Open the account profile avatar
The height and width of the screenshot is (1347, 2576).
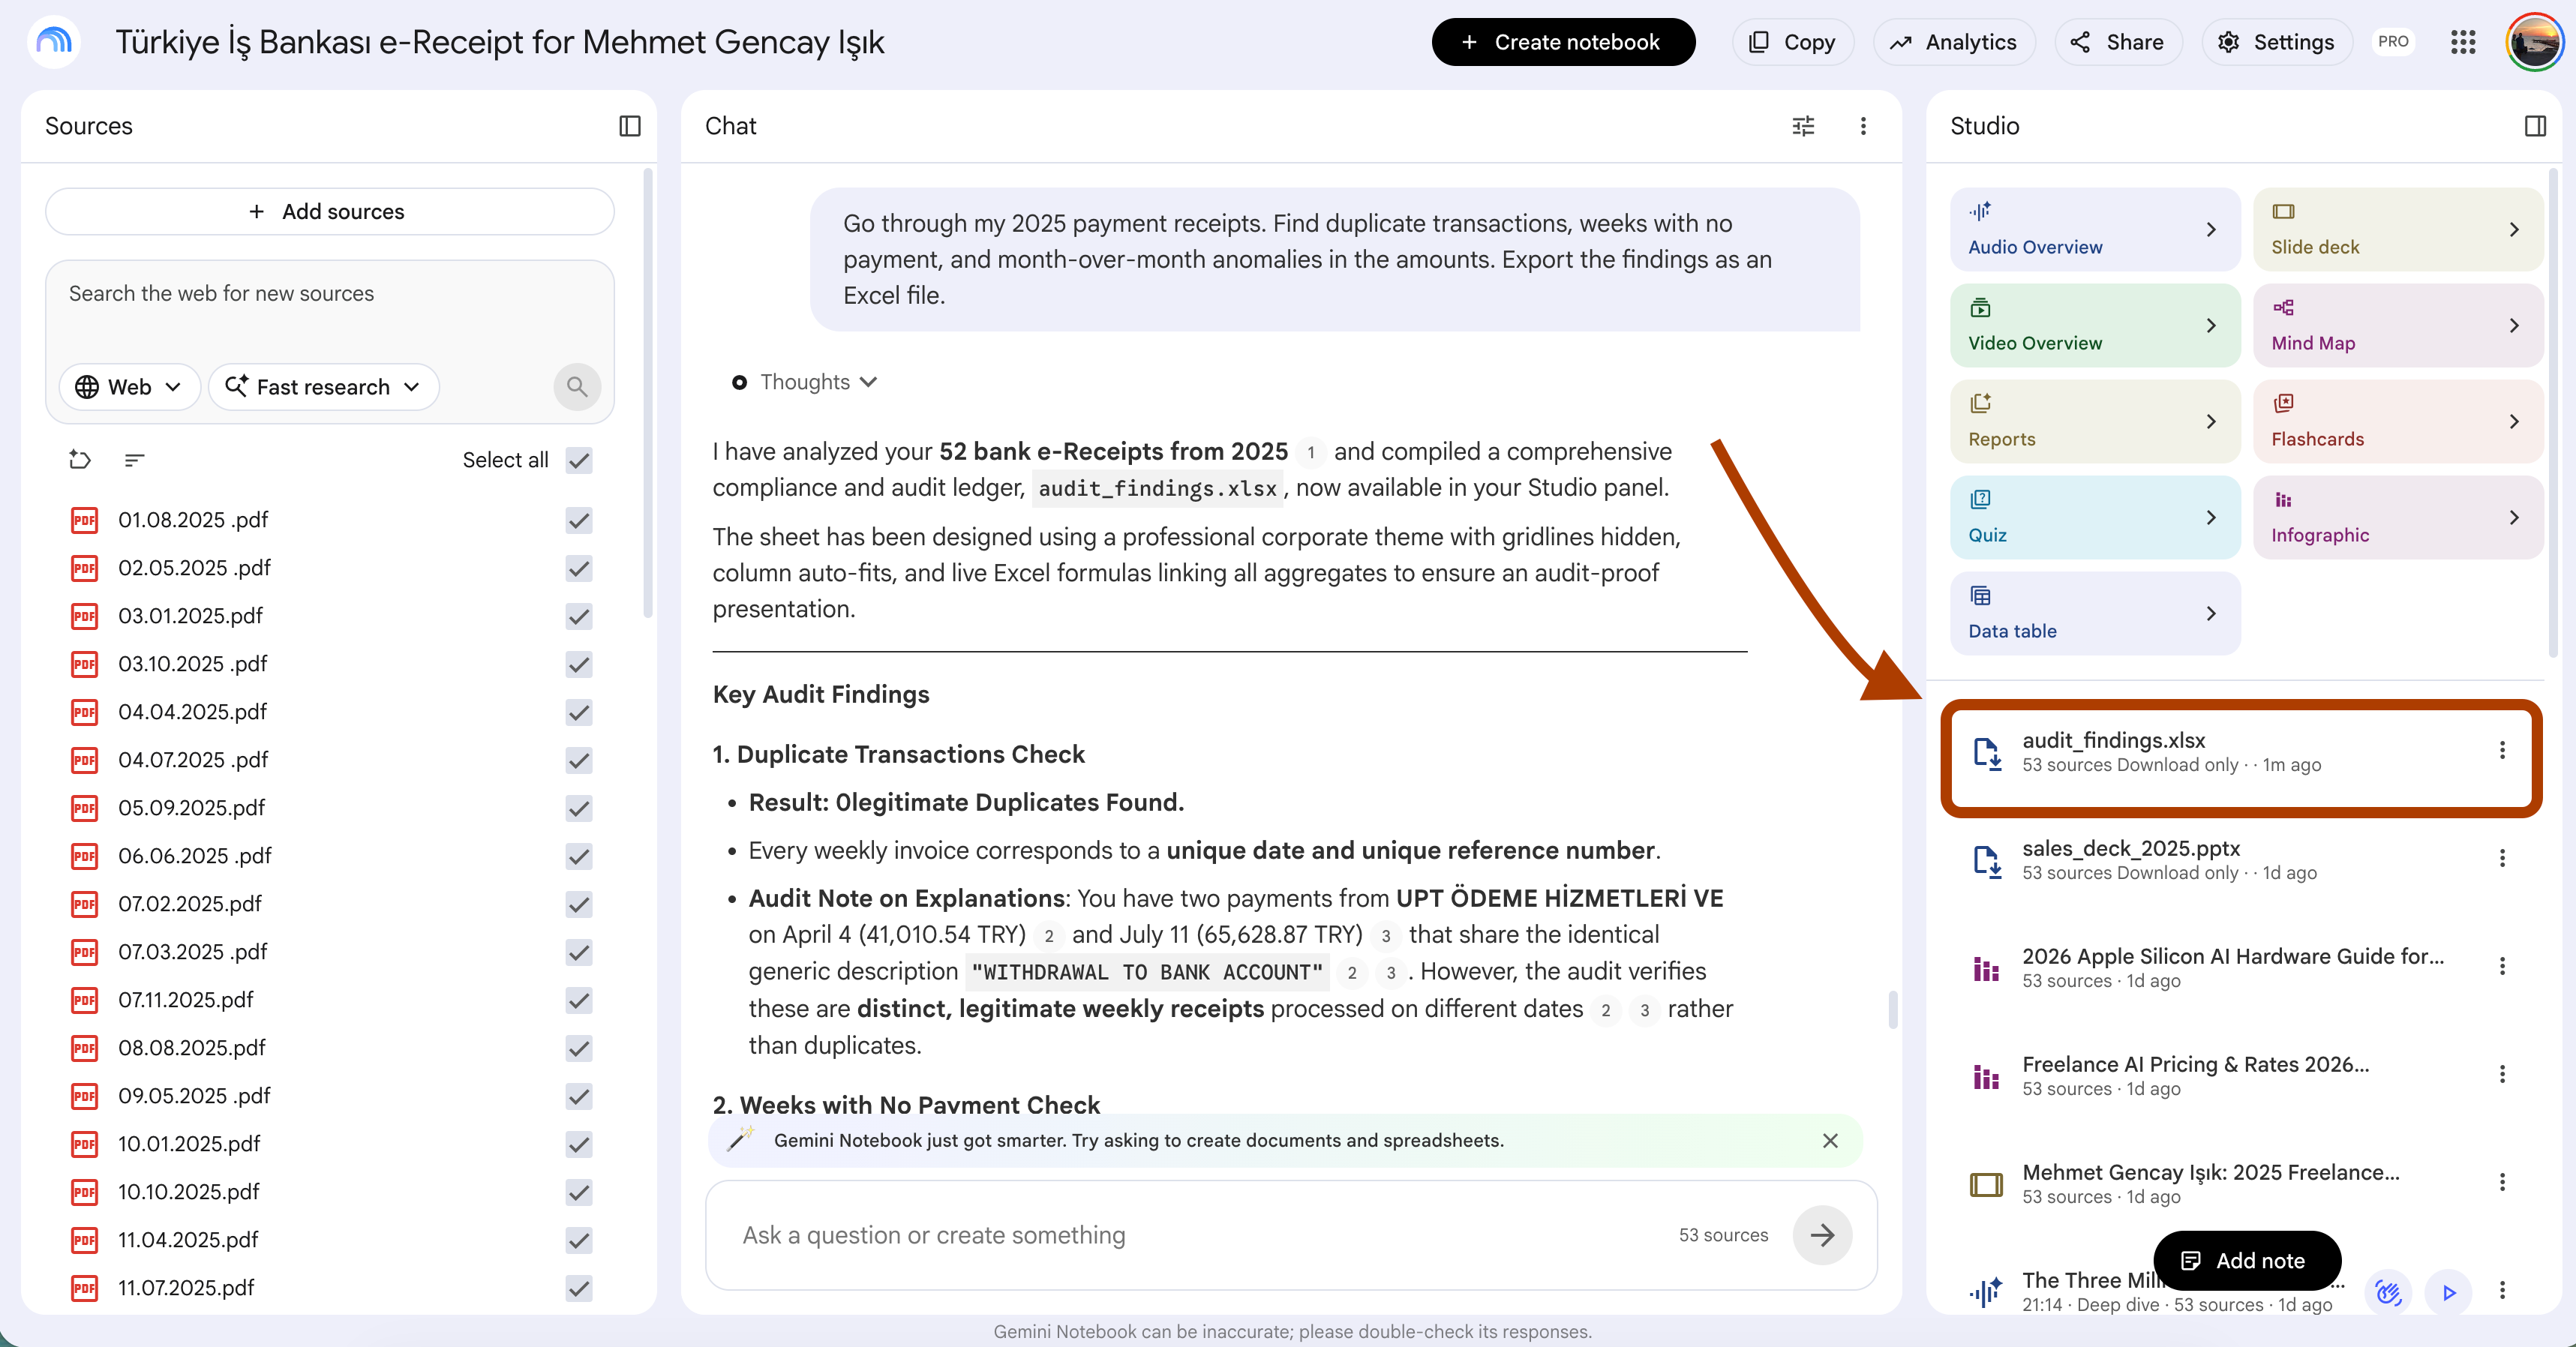coord(2534,42)
